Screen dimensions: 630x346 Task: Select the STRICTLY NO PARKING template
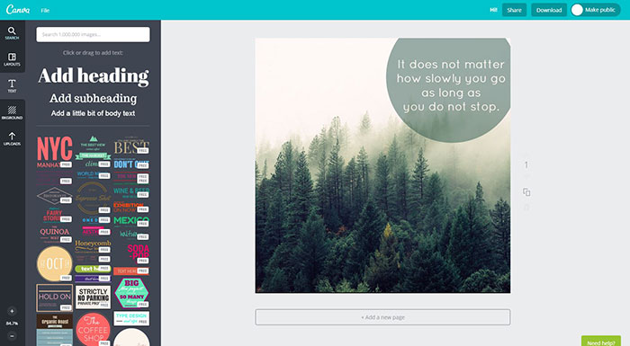click(93, 297)
